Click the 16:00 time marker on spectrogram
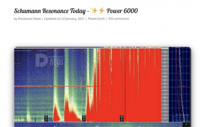This screenshot has height=127, width=200. [122, 118]
